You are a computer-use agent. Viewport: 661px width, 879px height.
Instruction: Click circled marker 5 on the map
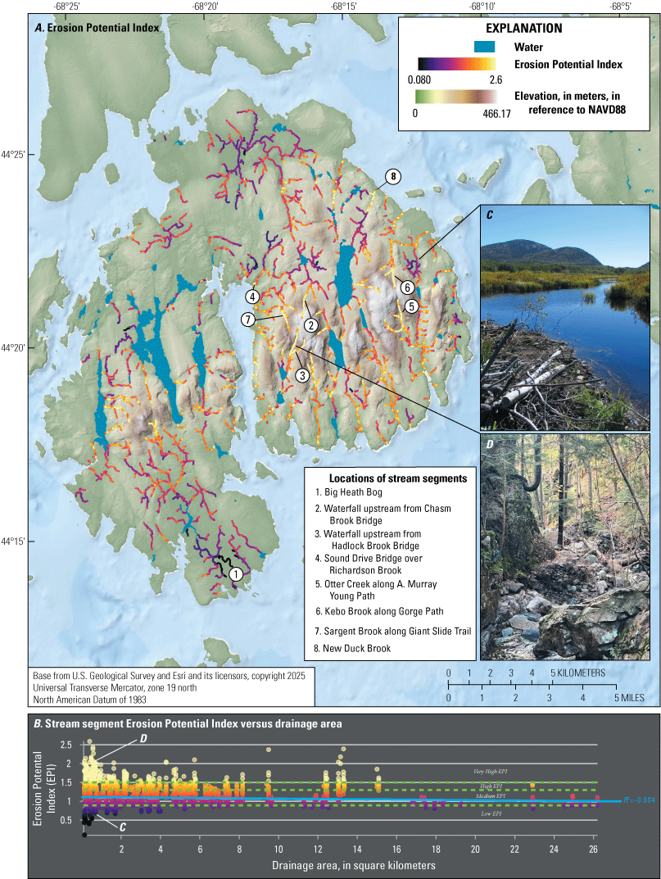pos(412,305)
